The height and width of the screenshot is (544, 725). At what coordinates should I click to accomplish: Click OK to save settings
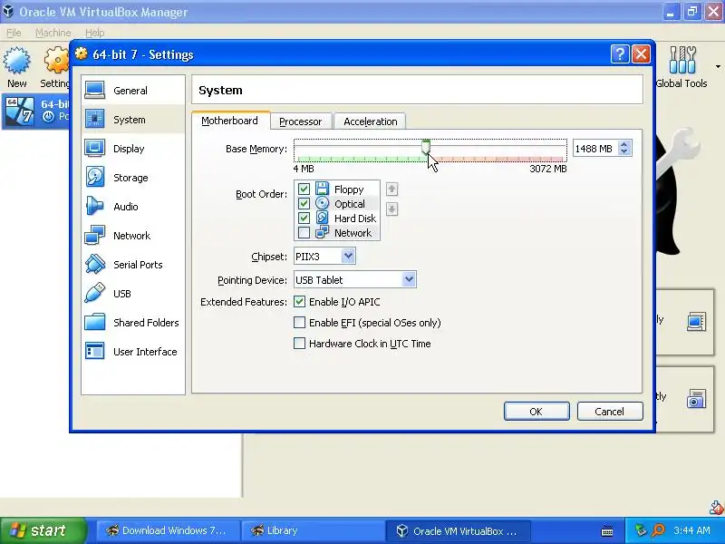coord(536,412)
